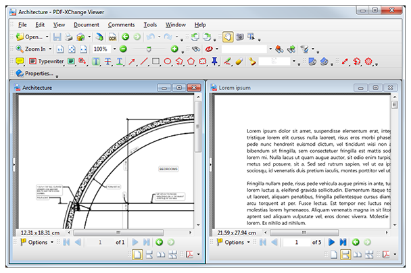This screenshot has height=273, width=411.
Task: Expand the zoom percentage dropdown
Action: point(114,49)
